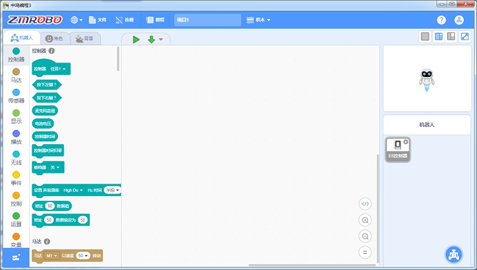Image resolution: width=477 pixels, height=270 pixels.
Task: Select the 马达 block category
Action: coord(16,76)
